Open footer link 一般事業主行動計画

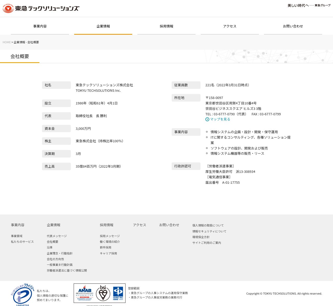pos(60,265)
